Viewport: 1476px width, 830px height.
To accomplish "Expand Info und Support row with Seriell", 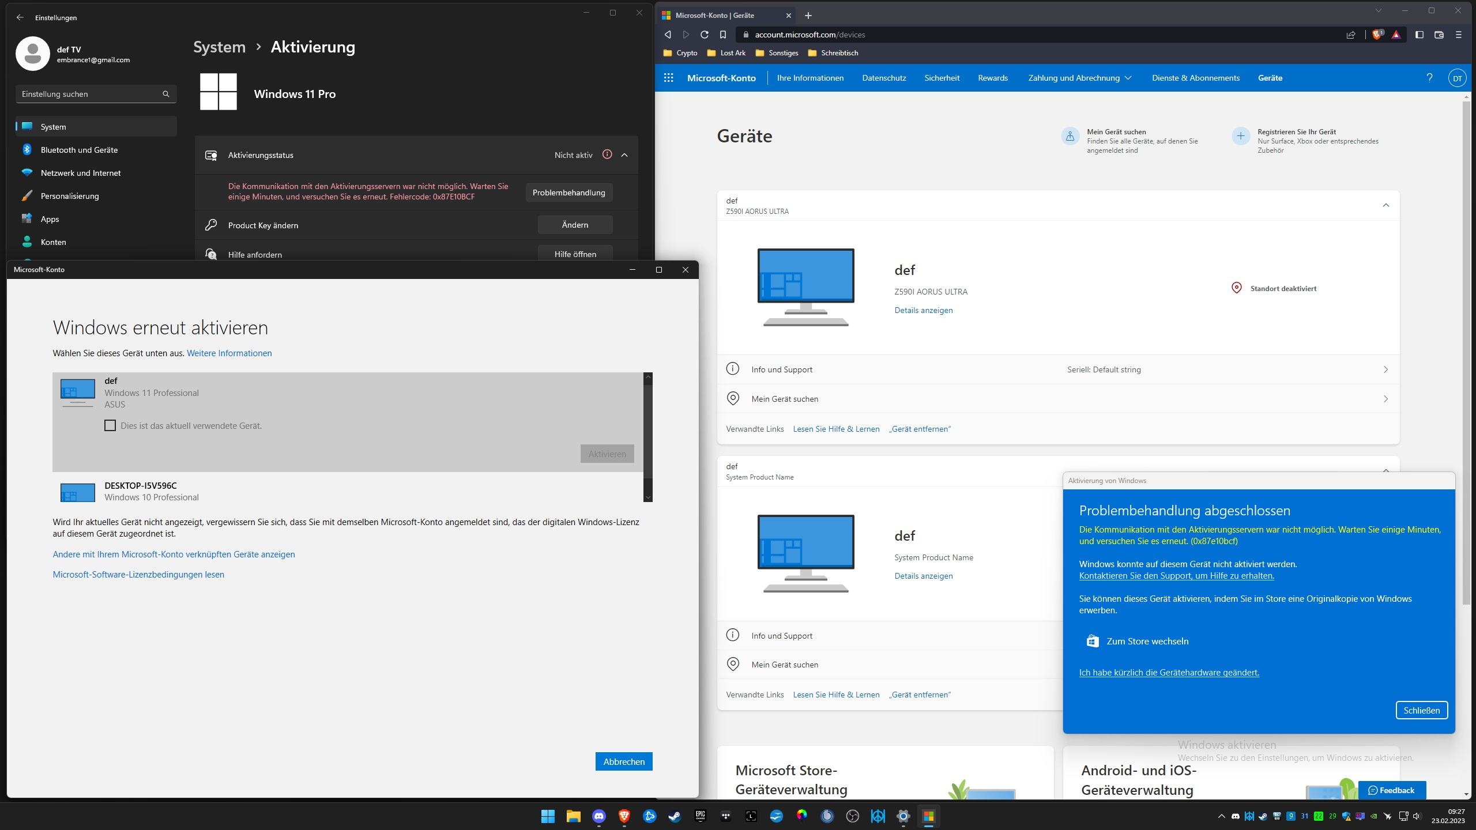I will click(1058, 369).
